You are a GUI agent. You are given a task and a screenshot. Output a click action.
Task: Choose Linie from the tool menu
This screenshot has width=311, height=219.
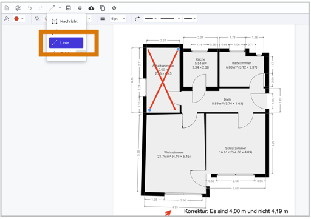tap(66, 42)
